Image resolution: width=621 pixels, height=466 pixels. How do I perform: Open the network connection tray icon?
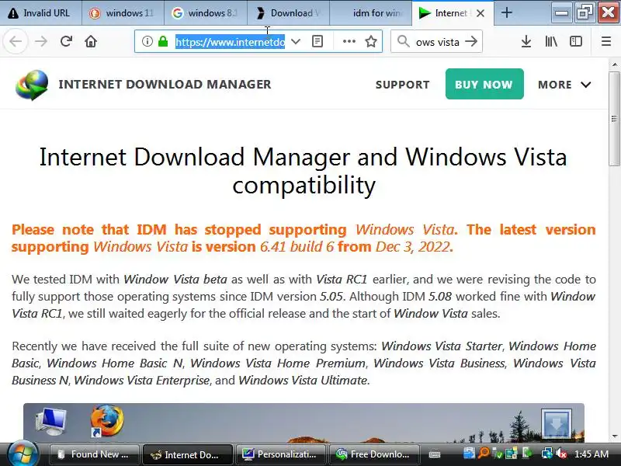(547, 454)
